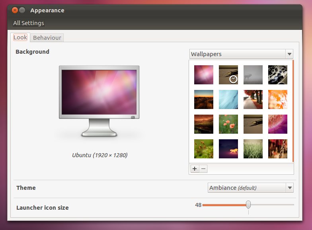Image resolution: width=312 pixels, height=230 pixels.
Task: Click the Launcher icon size slider handle
Action: (248, 205)
